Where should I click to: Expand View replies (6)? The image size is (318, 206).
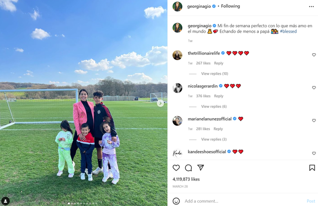214,106
